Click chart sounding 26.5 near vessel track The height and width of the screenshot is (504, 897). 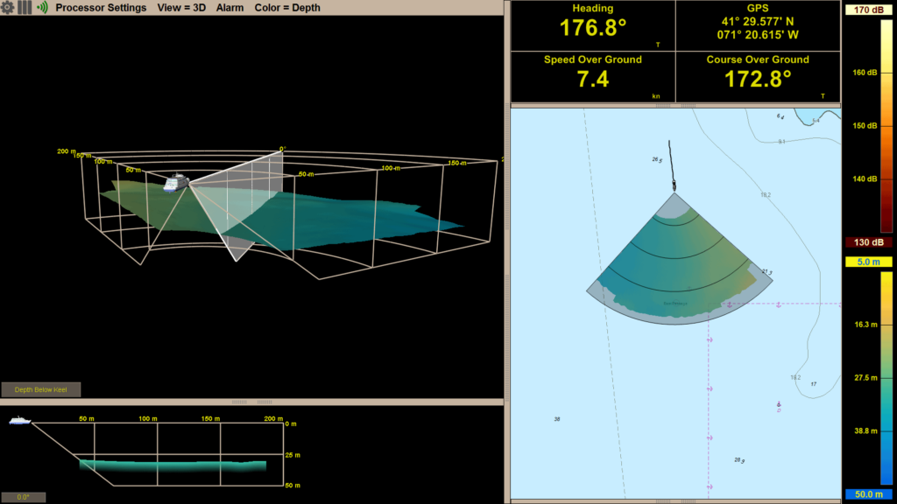coord(657,160)
